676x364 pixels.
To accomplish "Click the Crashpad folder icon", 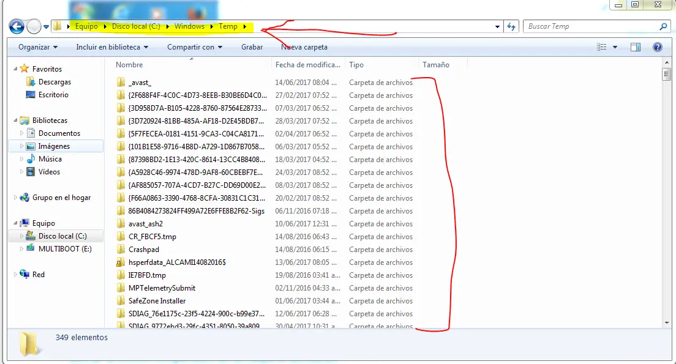I will pyautogui.click(x=121, y=250).
